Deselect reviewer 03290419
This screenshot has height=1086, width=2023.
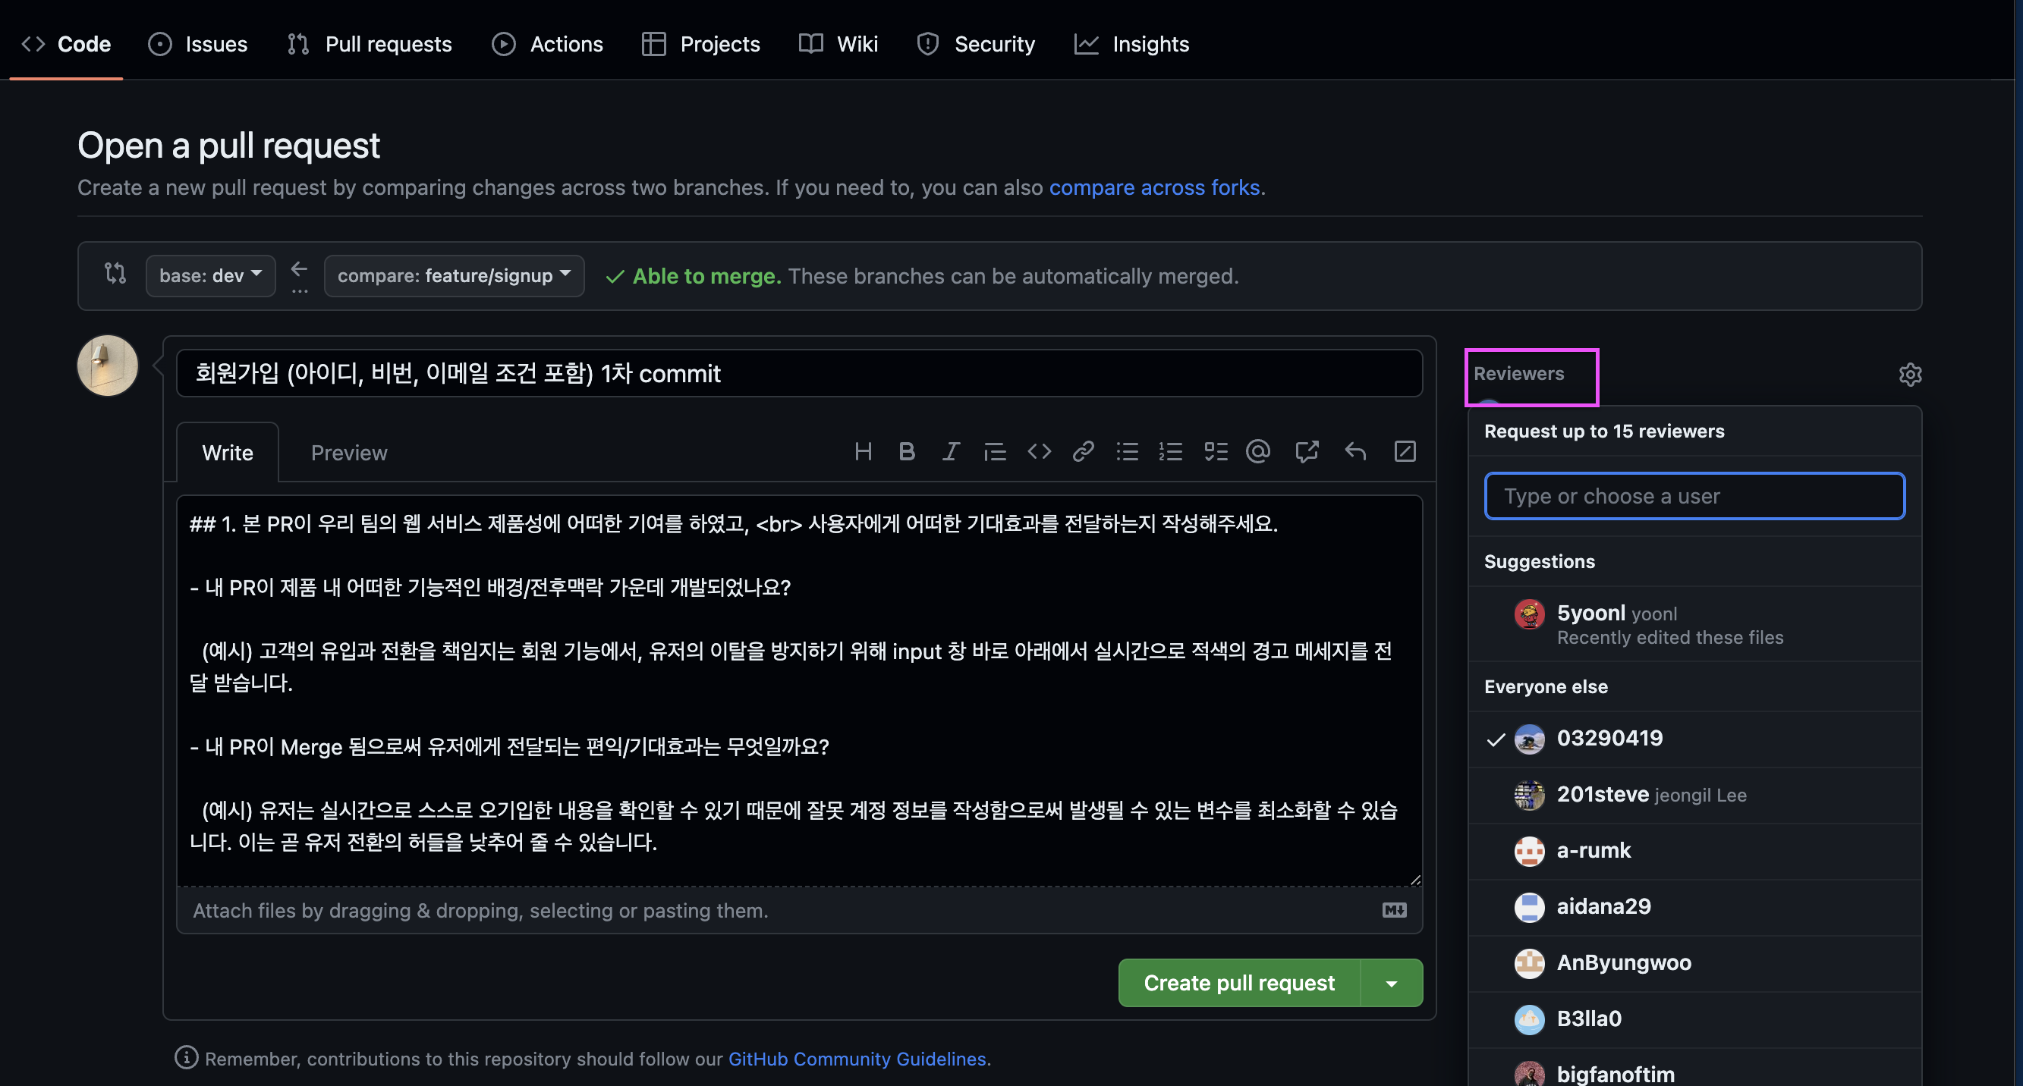1609,739
